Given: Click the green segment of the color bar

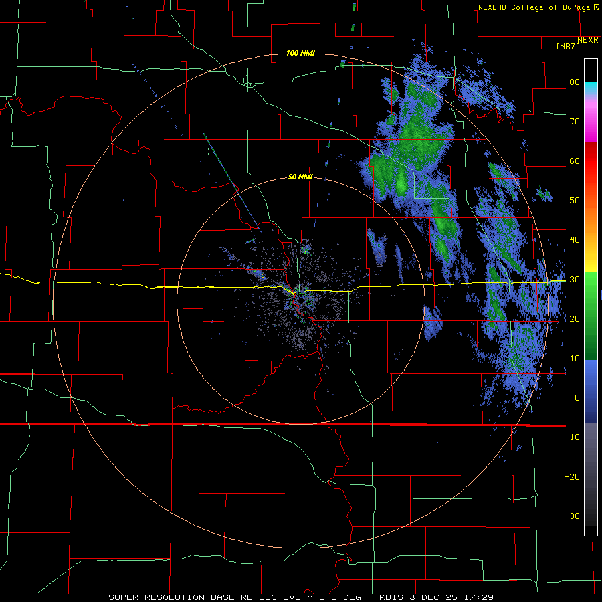Looking at the screenshot, I should tap(591, 316).
